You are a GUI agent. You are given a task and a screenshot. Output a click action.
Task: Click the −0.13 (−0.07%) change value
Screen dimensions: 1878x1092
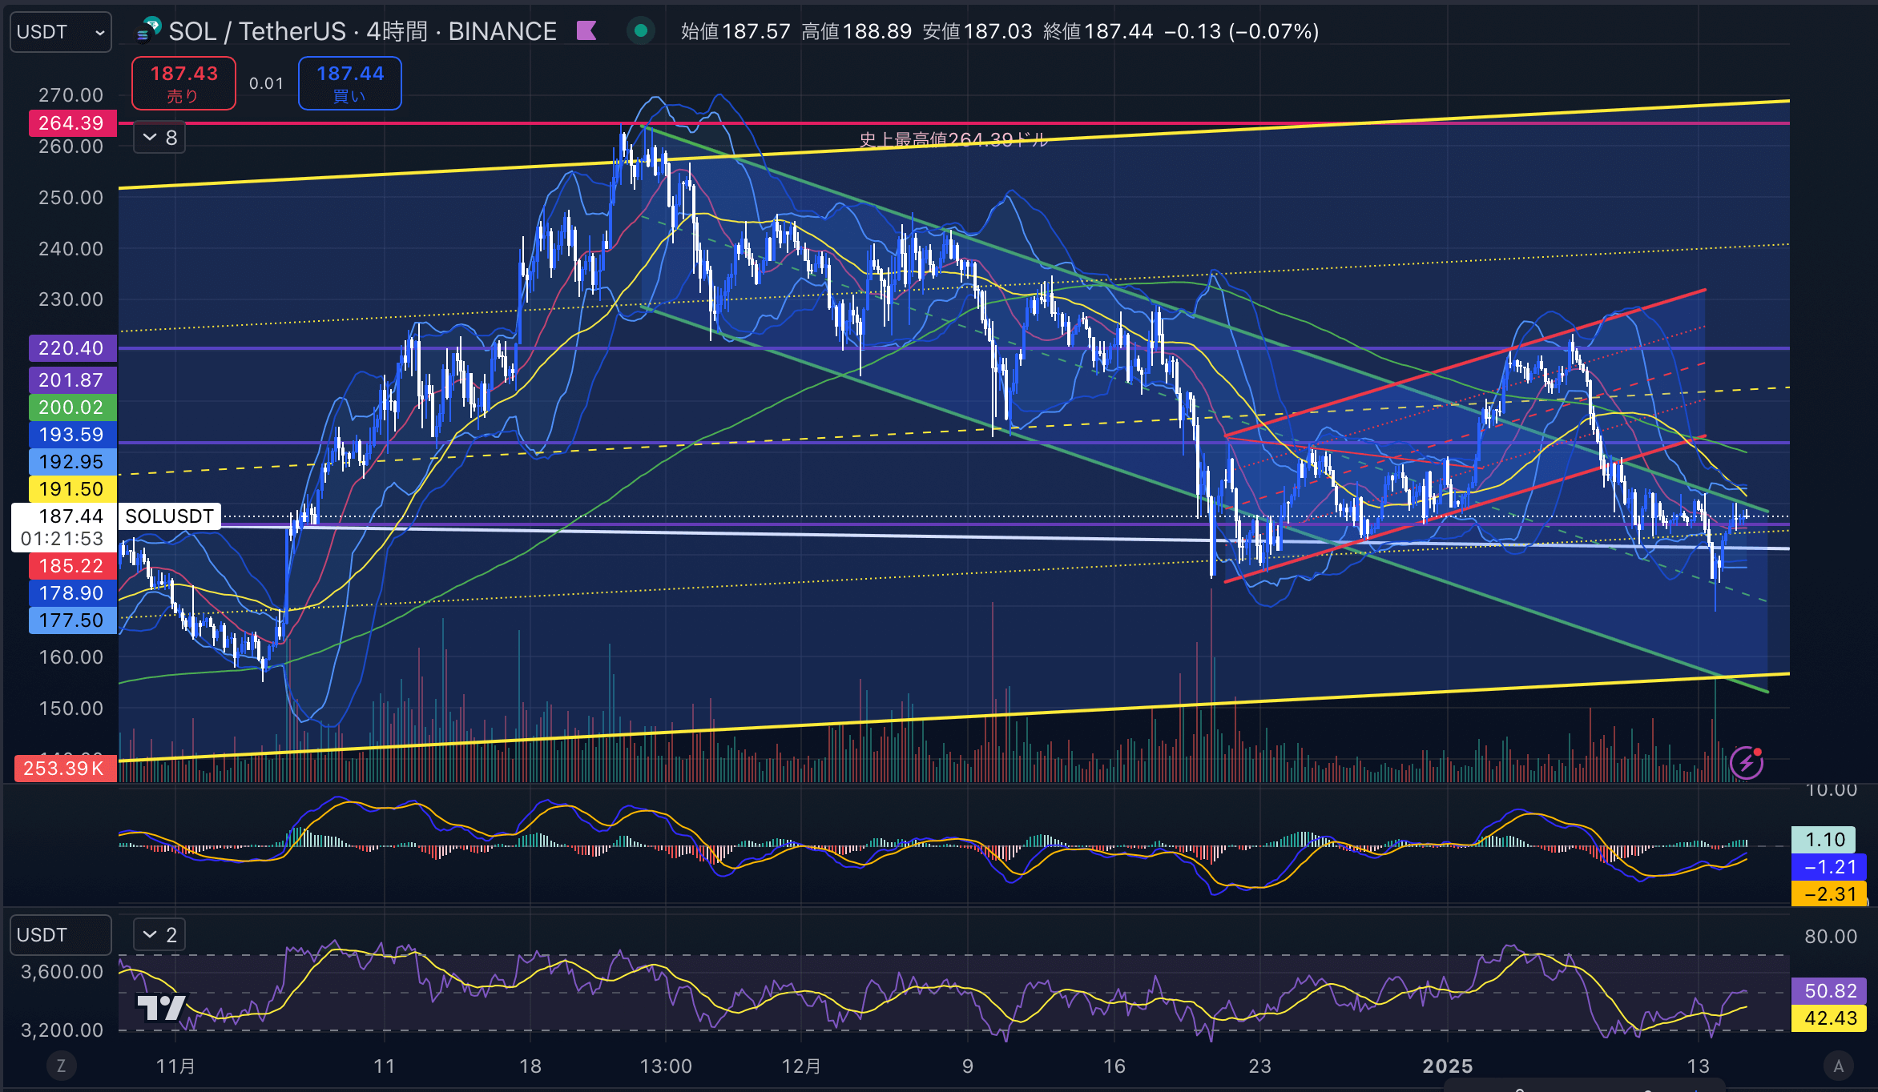tap(1241, 31)
